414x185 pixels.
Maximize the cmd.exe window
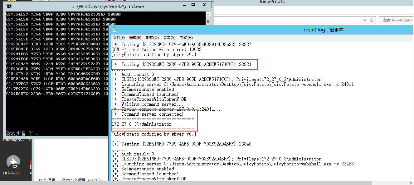[x=193, y=5]
